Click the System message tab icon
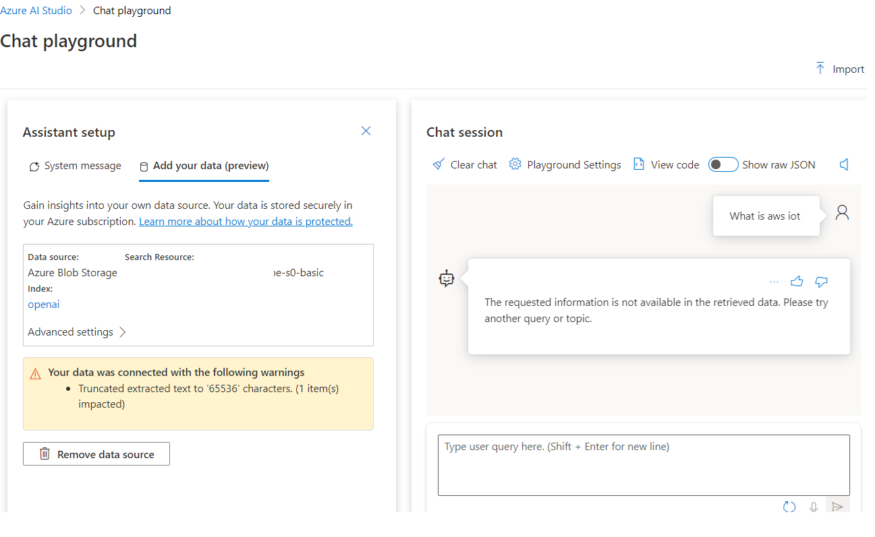Viewport: 875px width, 537px height. point(34,166)
